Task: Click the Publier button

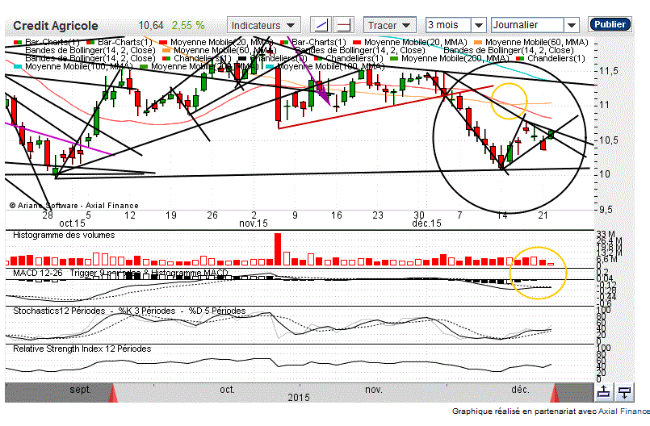Action: click(610, 24)
